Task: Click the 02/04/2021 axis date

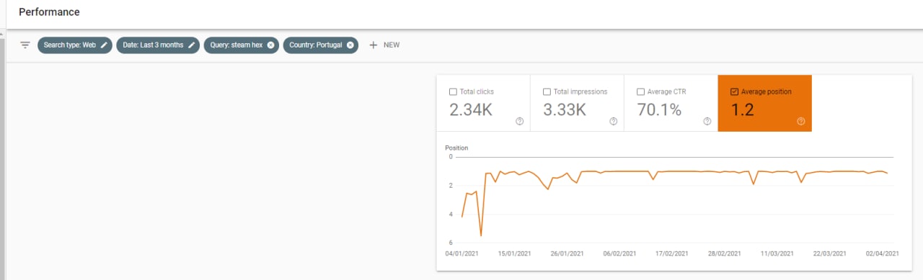Action: (x=882, y=253)
